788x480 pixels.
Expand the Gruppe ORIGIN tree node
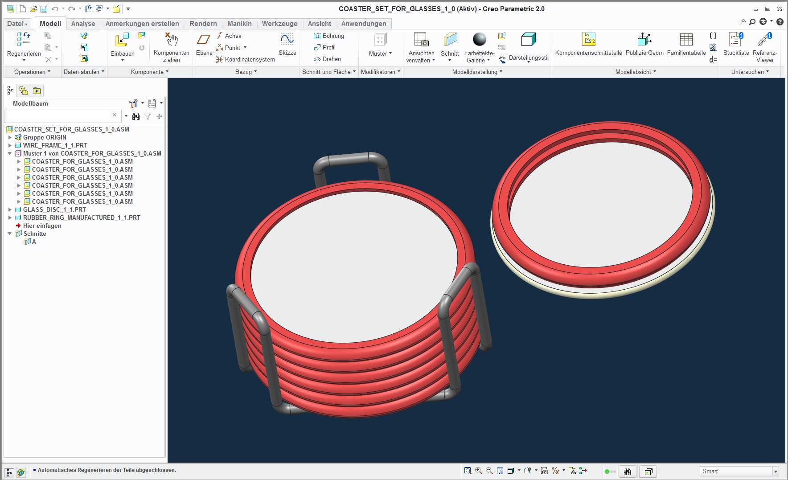pos(10,137)
